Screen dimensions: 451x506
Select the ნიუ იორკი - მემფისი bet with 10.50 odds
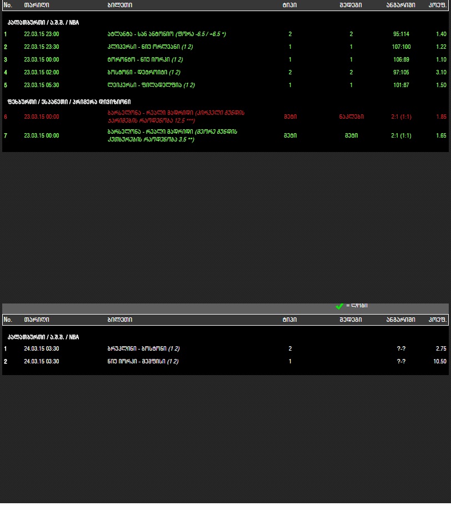225,361
